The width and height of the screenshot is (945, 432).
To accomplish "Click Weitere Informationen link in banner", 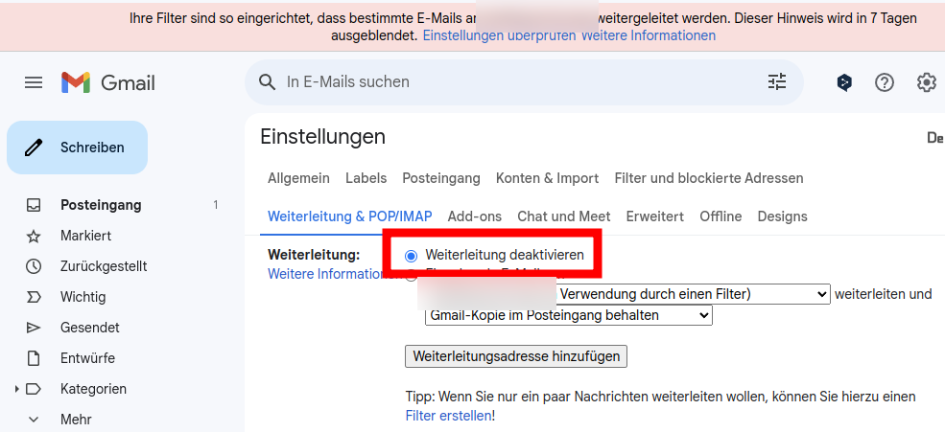I will [x=649, y=35].
